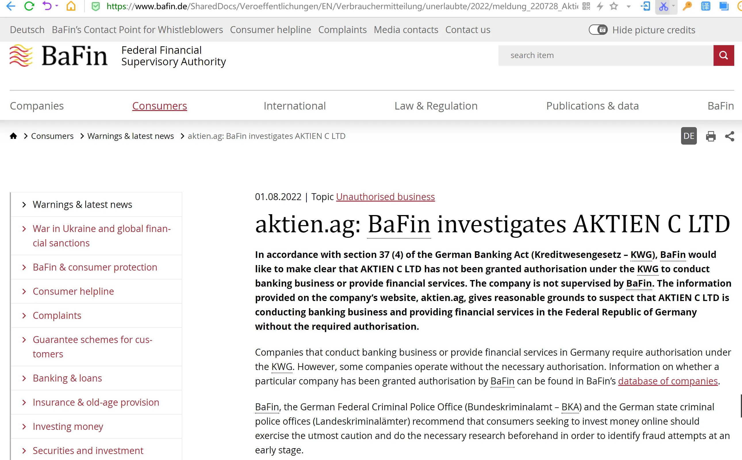The height and width of the screenshot is (460, 742).
Task: Open Warnings & latest news in sidebar
Action: point(83,205)
